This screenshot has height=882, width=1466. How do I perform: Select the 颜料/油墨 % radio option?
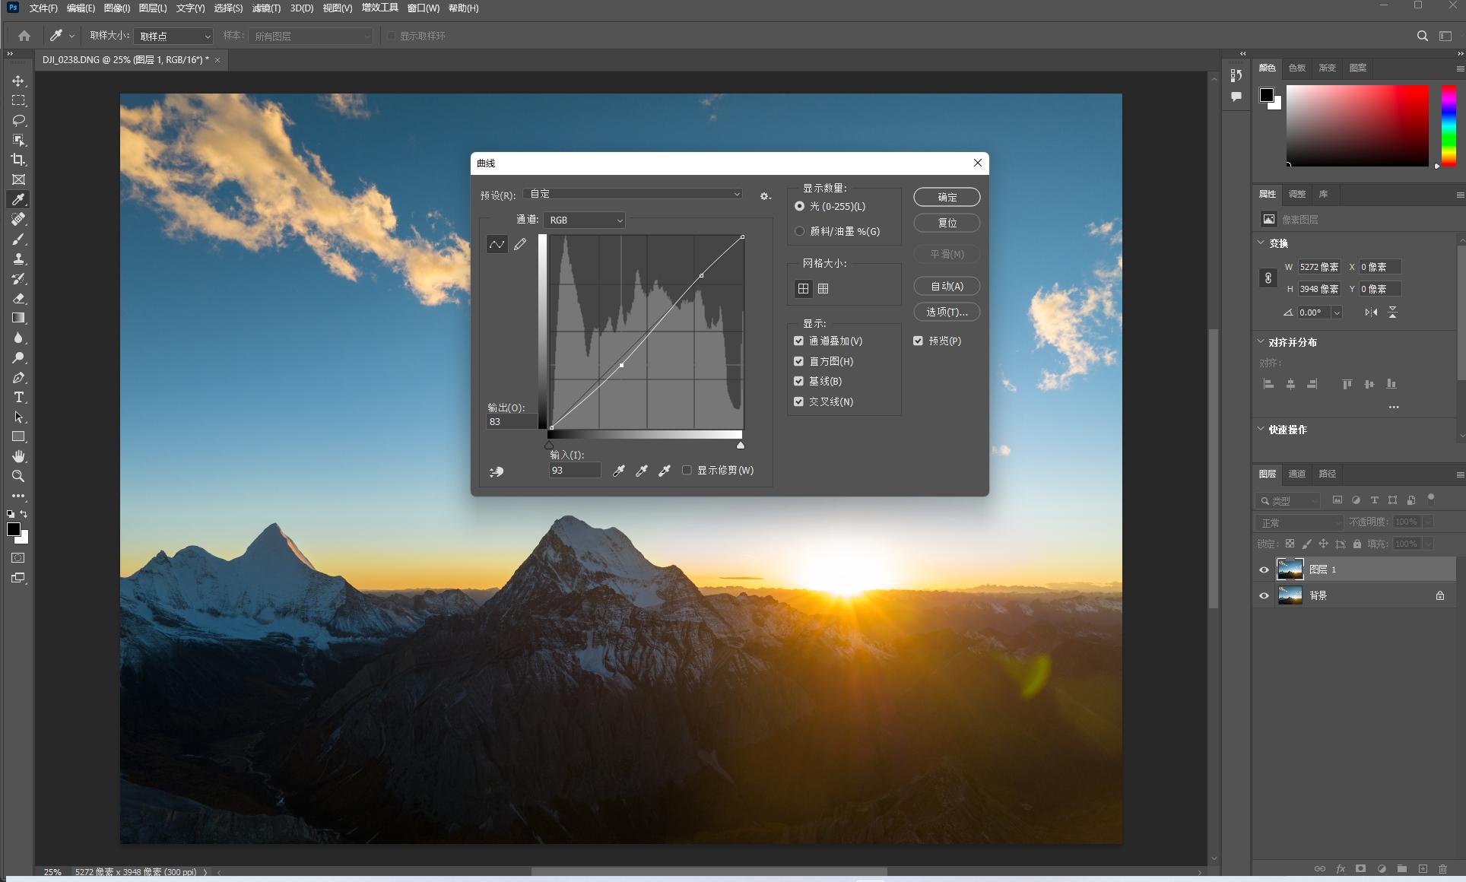tap(799, 231)
